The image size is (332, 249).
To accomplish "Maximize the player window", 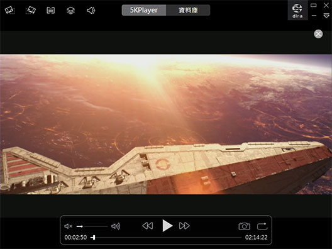I will coord(314,5).
